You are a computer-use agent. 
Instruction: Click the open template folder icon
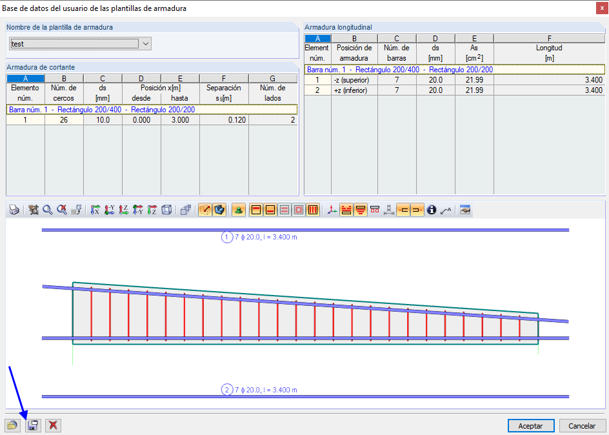point(12,425)
